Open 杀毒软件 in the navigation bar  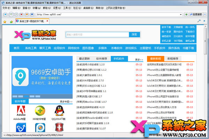[x=117, y=48]
